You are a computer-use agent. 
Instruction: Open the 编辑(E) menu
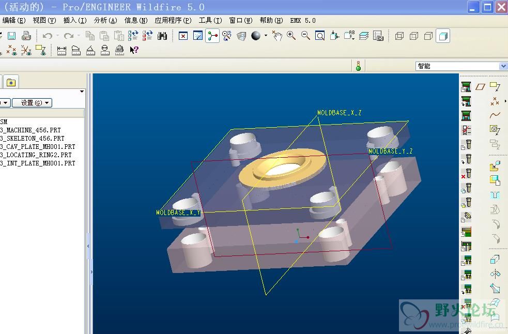[13, 21]
